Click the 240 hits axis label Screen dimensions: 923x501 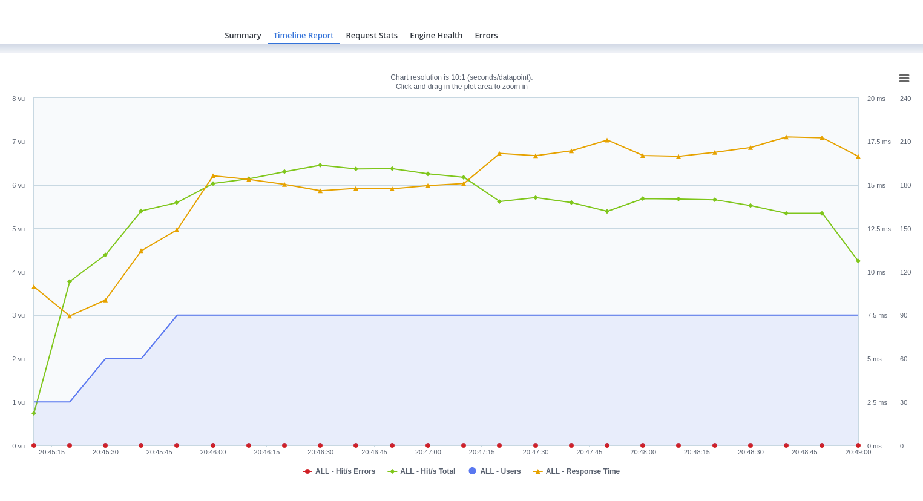coord(905,99)
